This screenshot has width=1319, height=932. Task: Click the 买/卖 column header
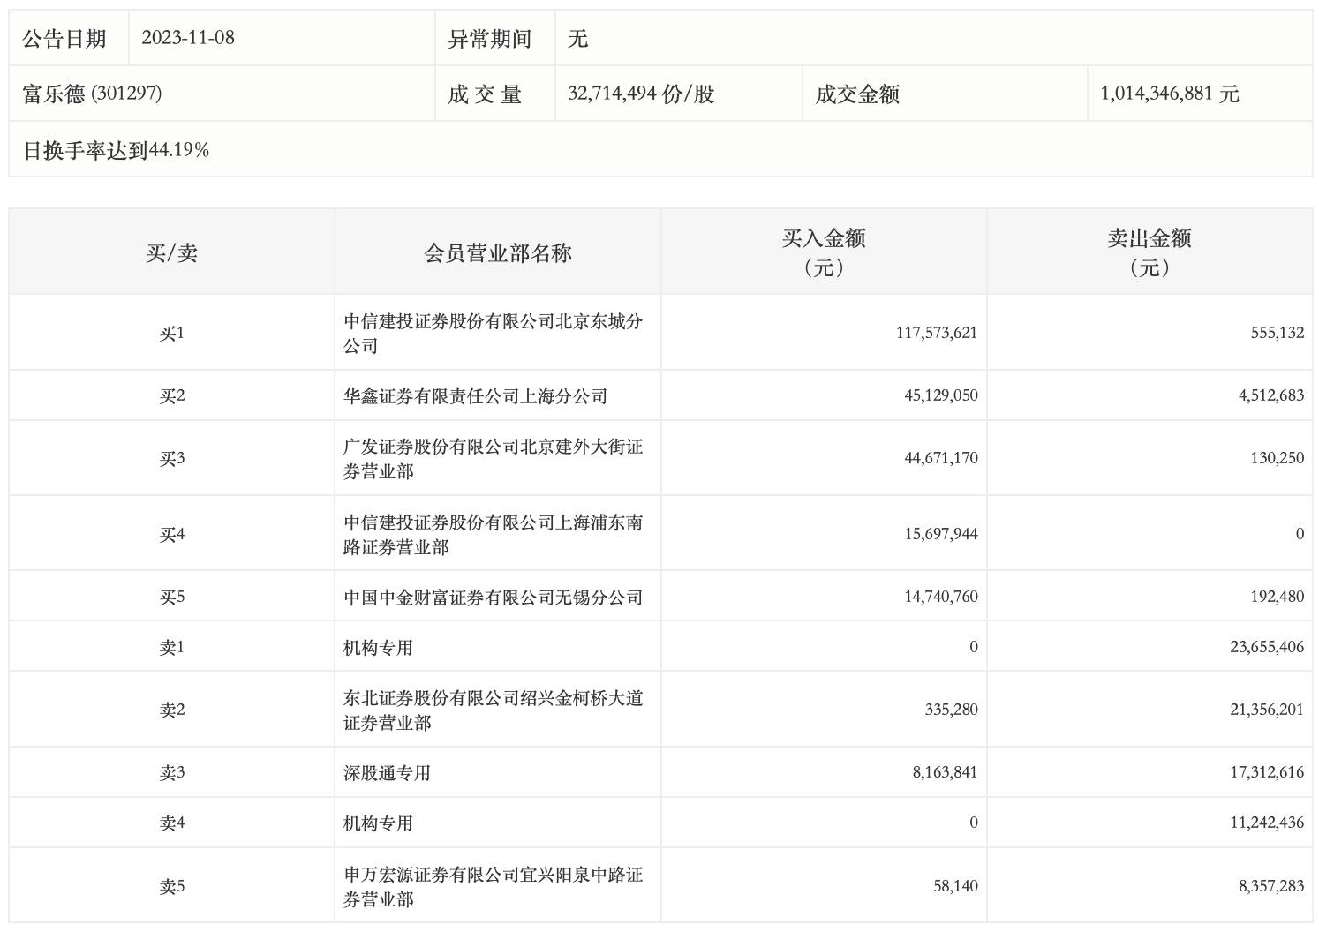(171, 253)
